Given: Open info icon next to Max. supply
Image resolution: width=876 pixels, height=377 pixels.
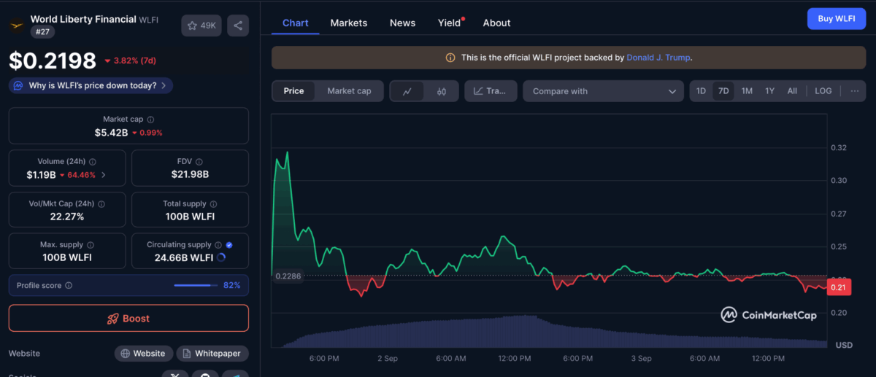Looking at the screenshot, I should [x=89, y=245].
